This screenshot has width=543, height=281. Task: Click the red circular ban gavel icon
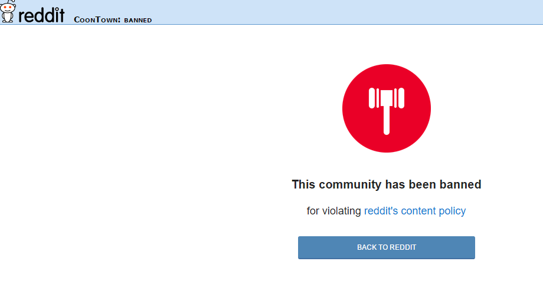[x=387, y=108]
